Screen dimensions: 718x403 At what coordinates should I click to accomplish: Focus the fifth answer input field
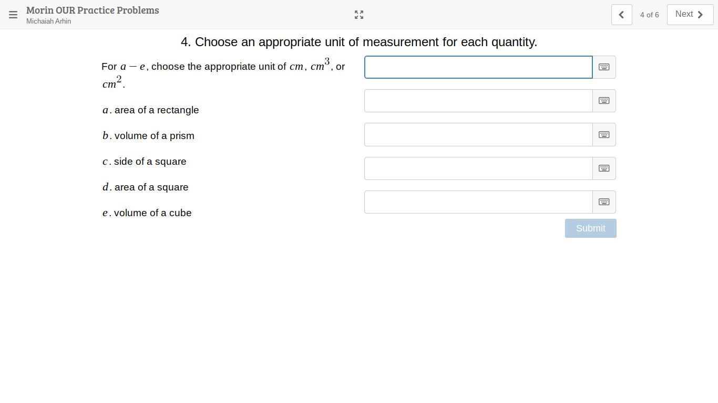pos(478,202)
